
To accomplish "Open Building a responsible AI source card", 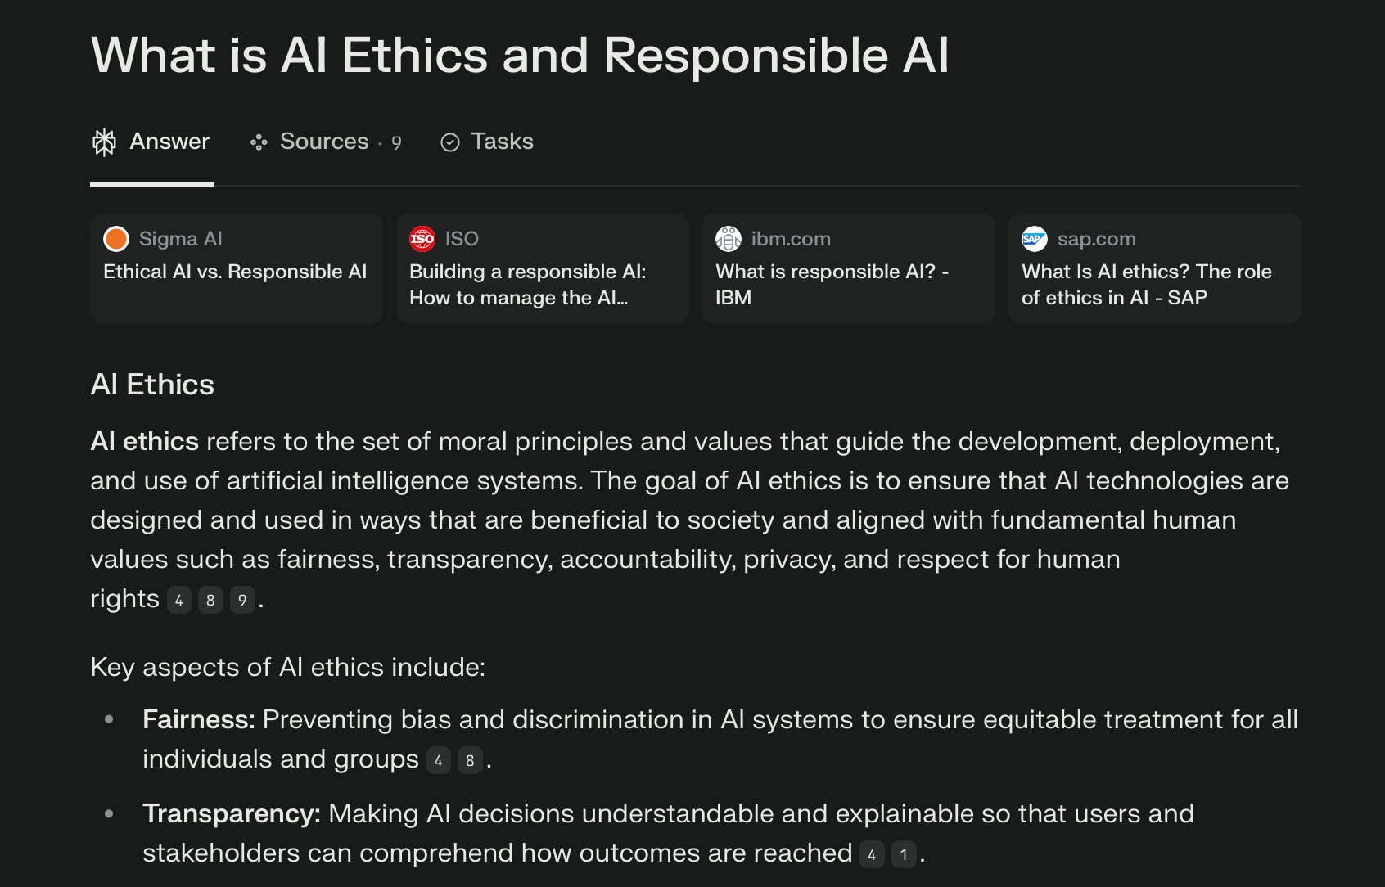I will 543,268.
